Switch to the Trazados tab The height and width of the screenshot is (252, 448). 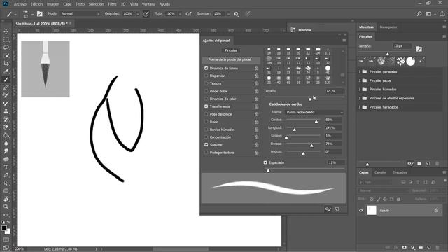click(400, 172)
